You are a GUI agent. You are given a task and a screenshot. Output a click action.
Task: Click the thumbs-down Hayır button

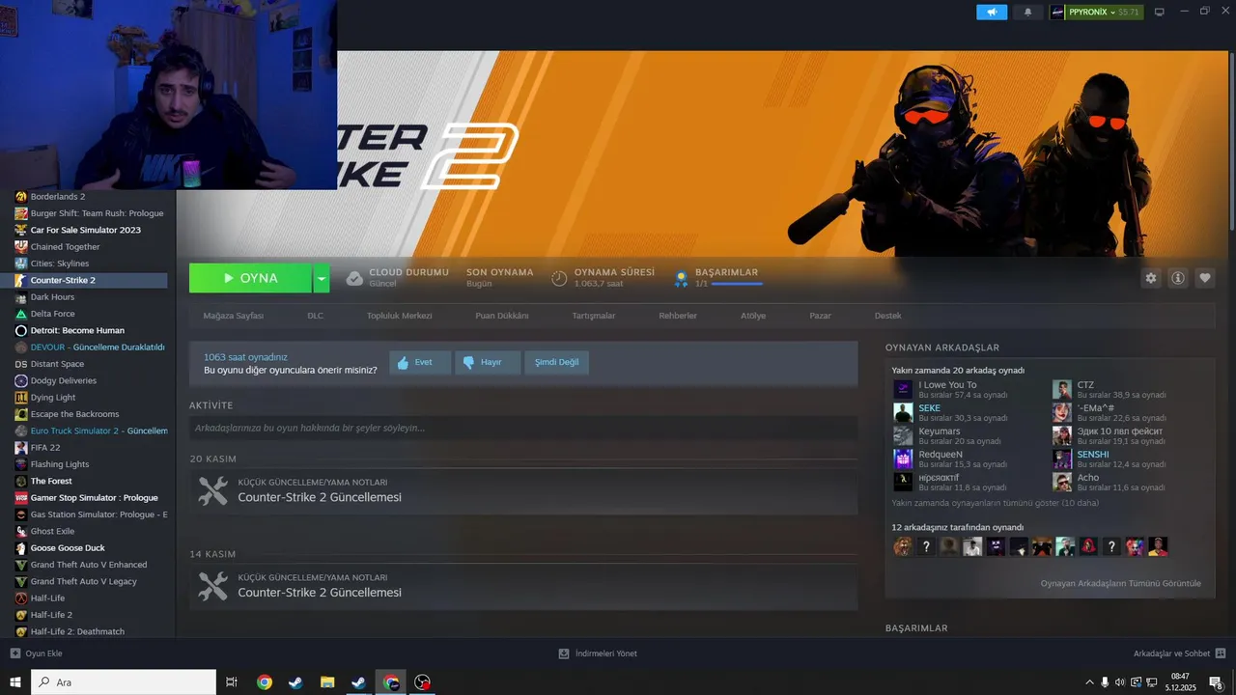click(x=488, y=362)
